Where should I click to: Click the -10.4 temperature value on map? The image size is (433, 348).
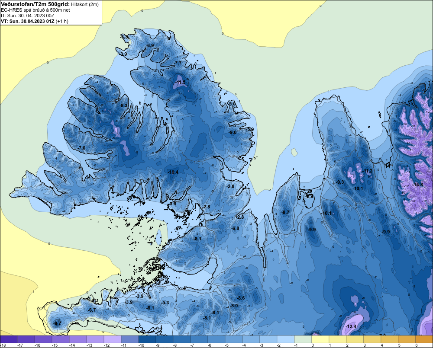coord(173,172)
